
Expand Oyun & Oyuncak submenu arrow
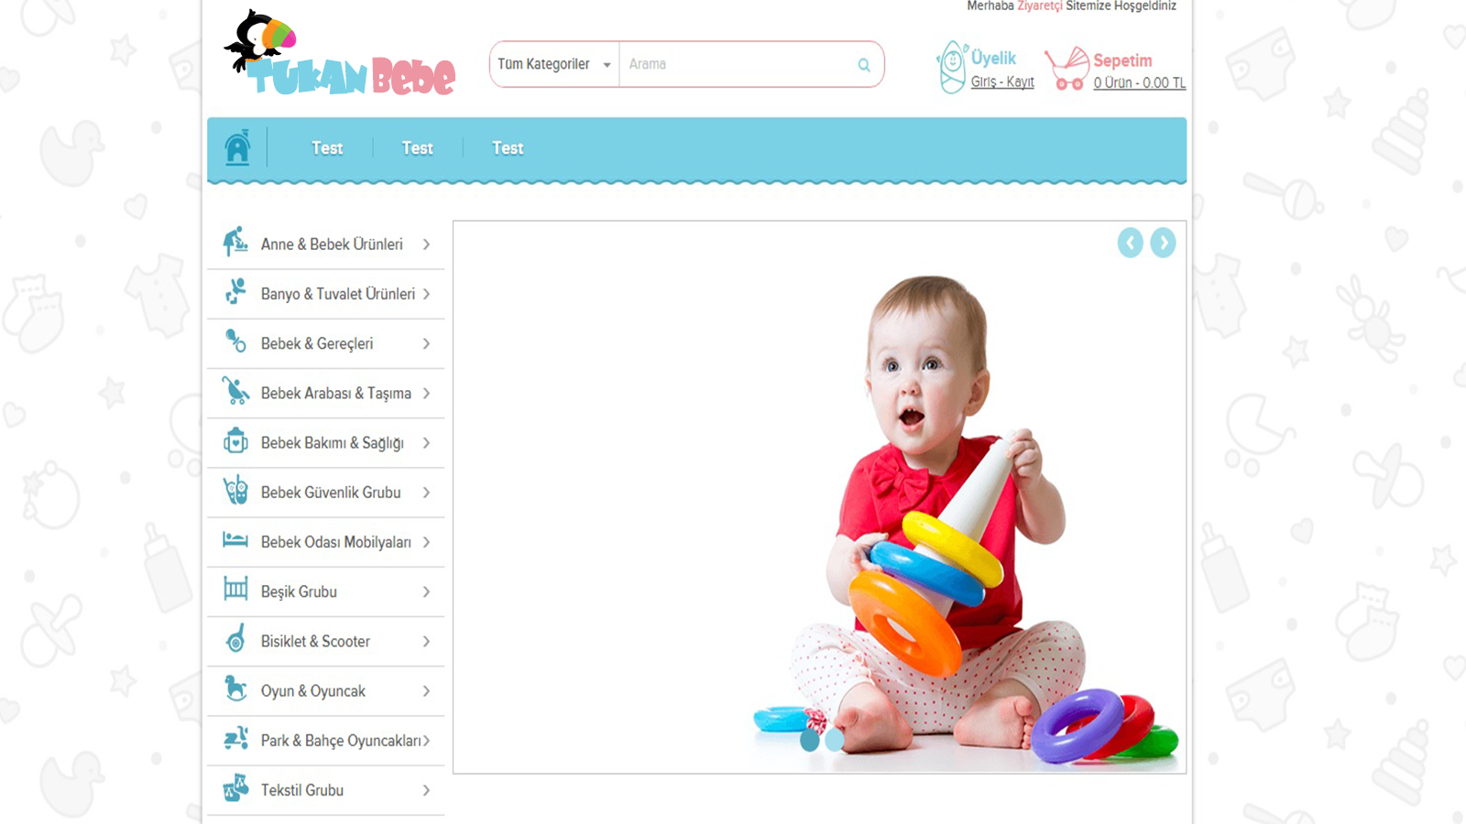pos(426,691)
